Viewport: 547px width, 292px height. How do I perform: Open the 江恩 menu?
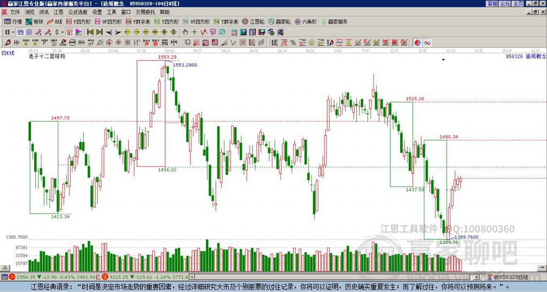click(59, 12)
